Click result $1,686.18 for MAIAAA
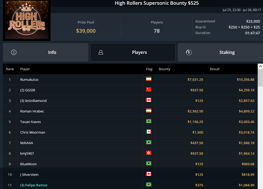263x189 pixels. (247, 143)
